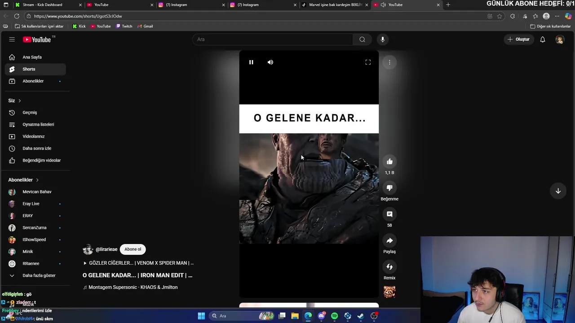Open Ana Sayfa in the sidebar
Screen dimensions: 575x323
35,57
